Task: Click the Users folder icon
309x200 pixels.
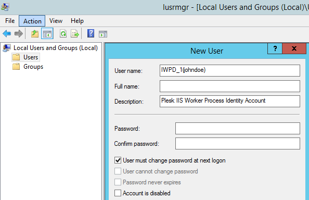Action: point(16,57)
